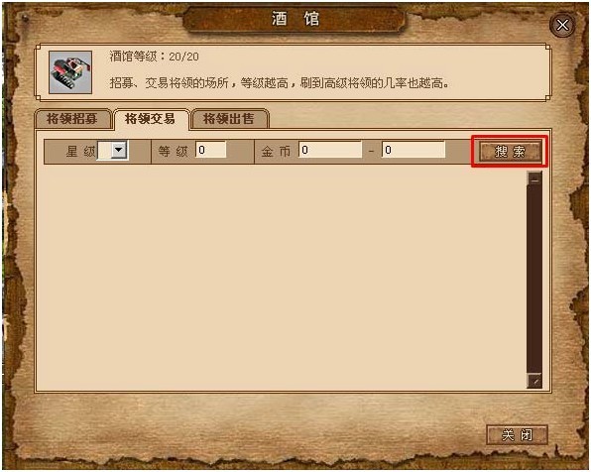Select the 将领交易 tab
Viewport: 591px width, 472px height.
pyautogui.click(x=151, y=119)
